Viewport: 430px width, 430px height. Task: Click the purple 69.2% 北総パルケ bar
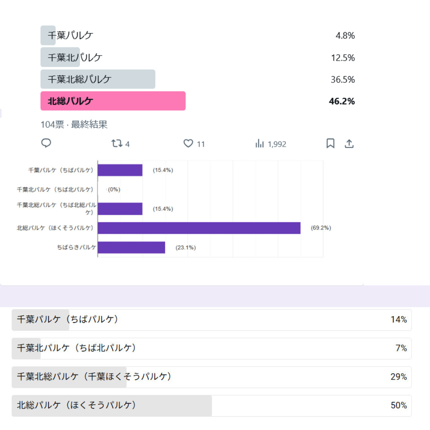coord(199,228)
